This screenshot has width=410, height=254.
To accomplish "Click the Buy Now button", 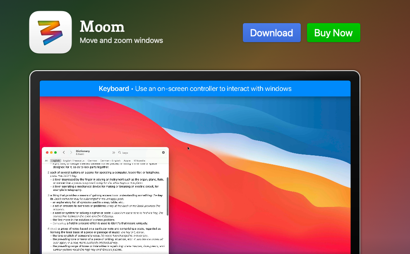I will (x=333, y=32).
